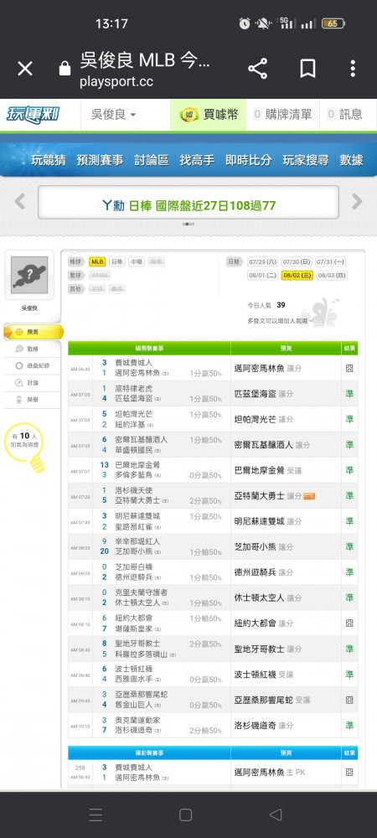Click the 買噱幣 button
The height and width of the screenshot is (838, 377).
click(x=209, y=114)
